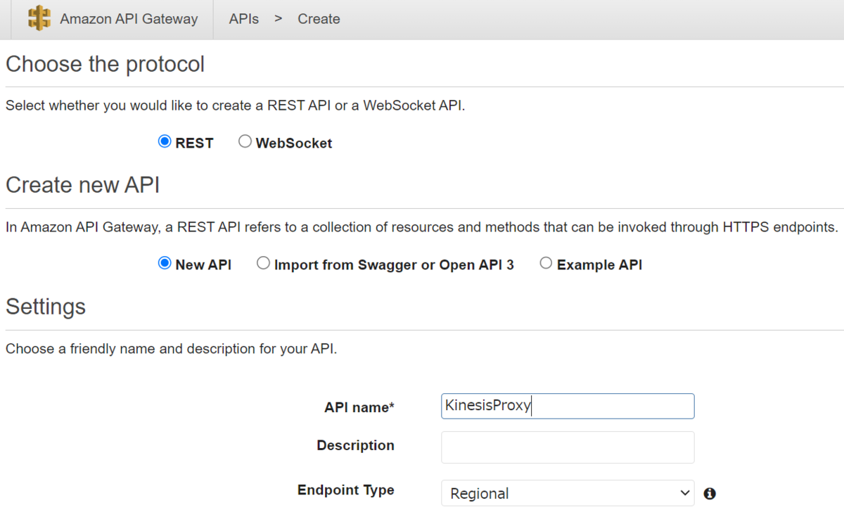This screenshot has height=517, width=844.
Task: Open the Endpoint Type dropdown
Action: pos(568,493)
